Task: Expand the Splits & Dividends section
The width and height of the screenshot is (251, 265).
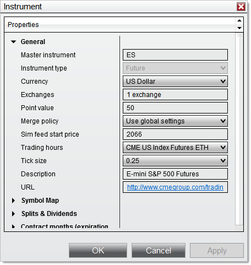Action: point(13,214)
